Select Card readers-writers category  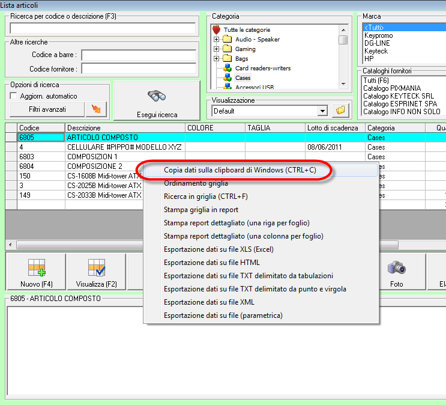263,68
